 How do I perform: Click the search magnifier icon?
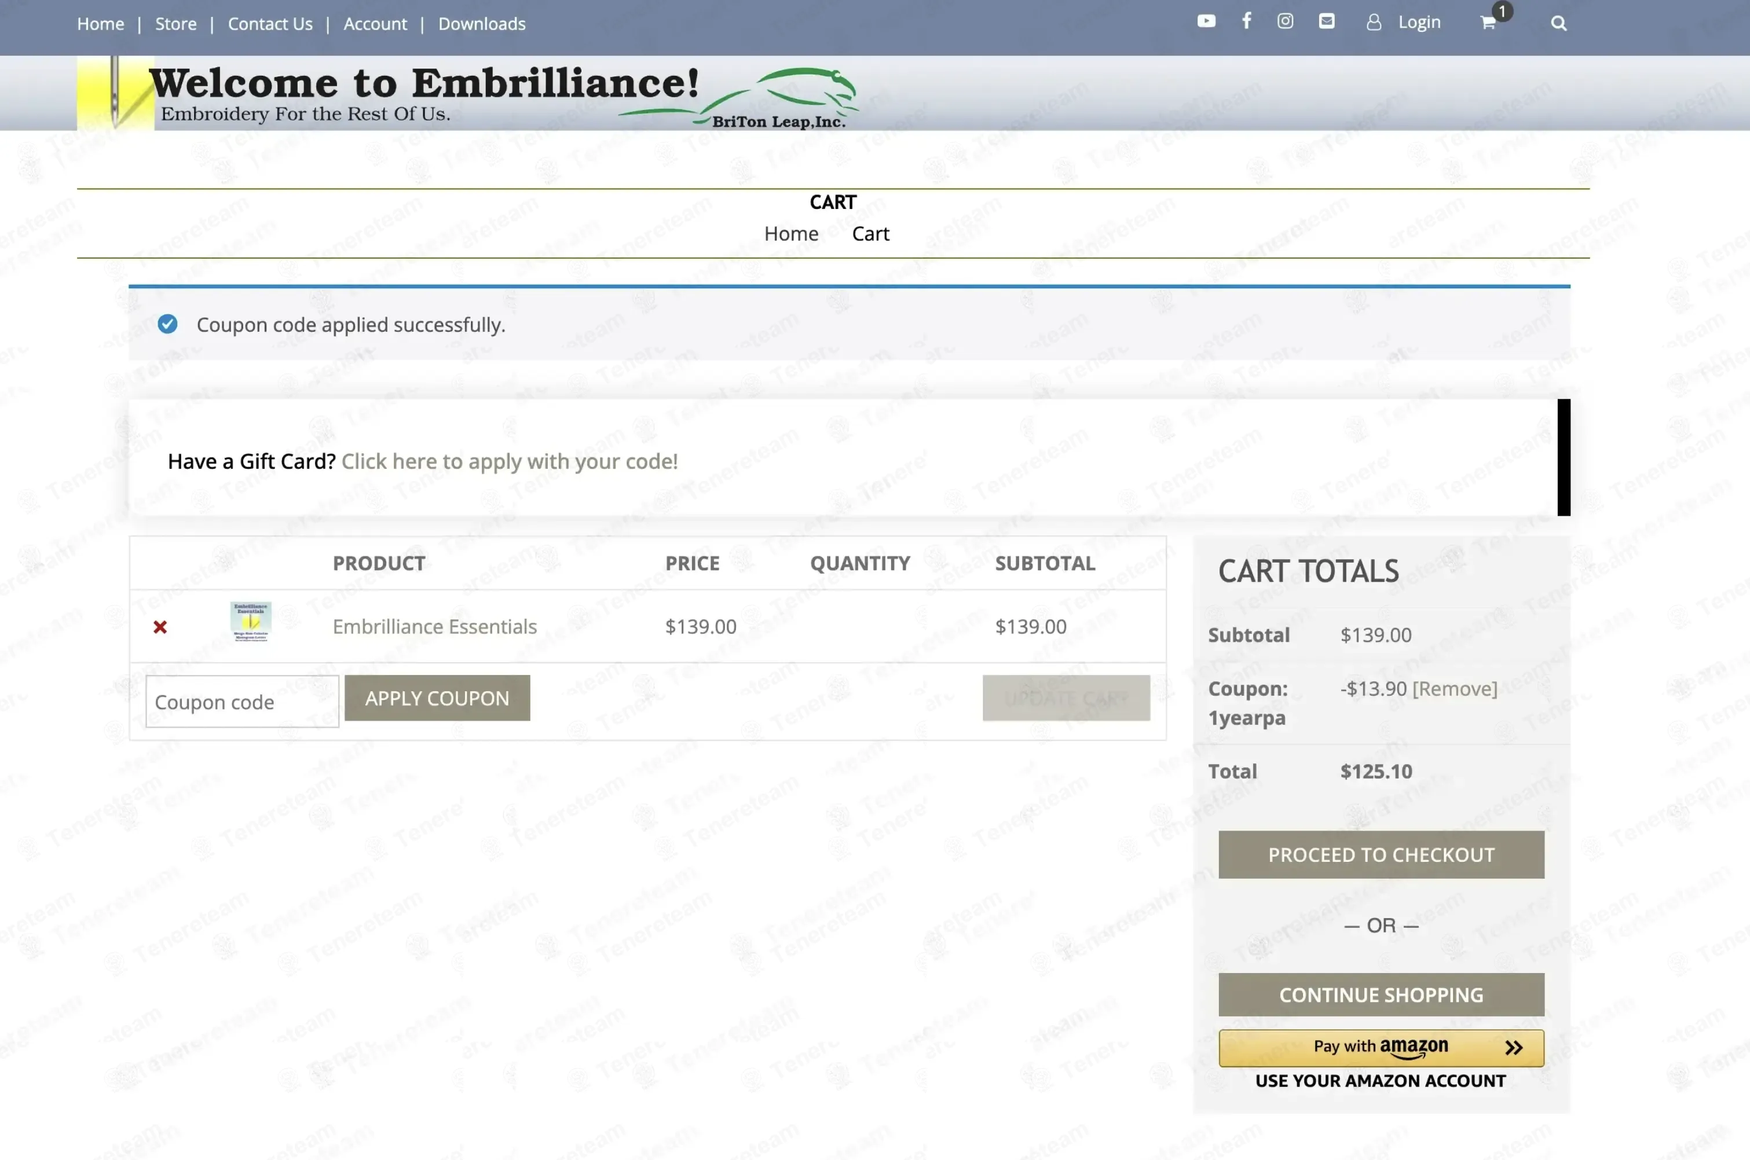(x=1558, y=24)
